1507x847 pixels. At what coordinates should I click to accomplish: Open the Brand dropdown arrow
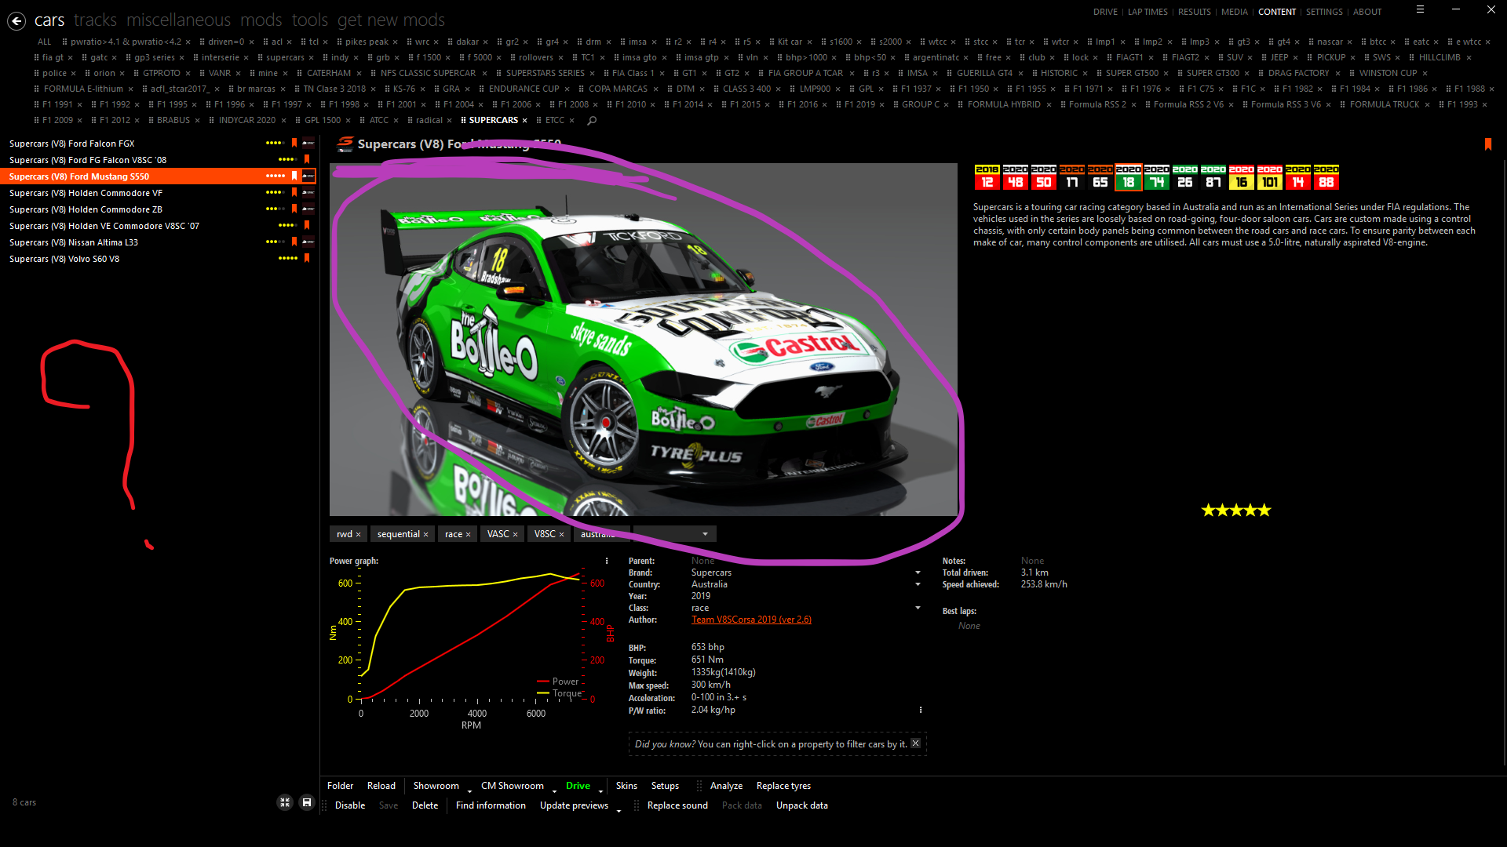[917, 573]
